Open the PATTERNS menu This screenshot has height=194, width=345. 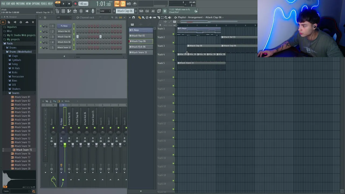(x=20, y=4)
